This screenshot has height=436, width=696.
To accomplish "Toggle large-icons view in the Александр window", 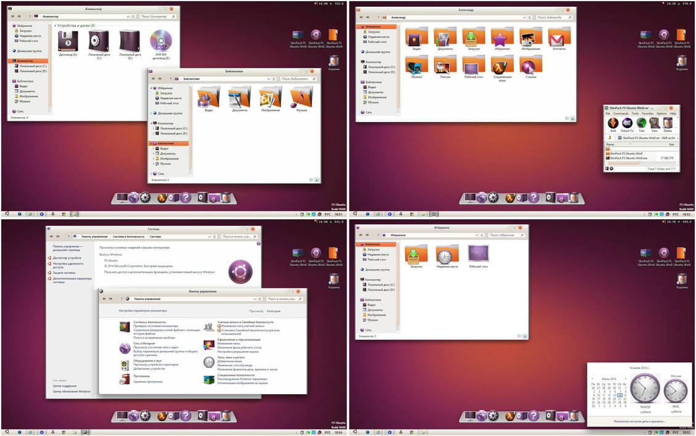I will point(571,119).
